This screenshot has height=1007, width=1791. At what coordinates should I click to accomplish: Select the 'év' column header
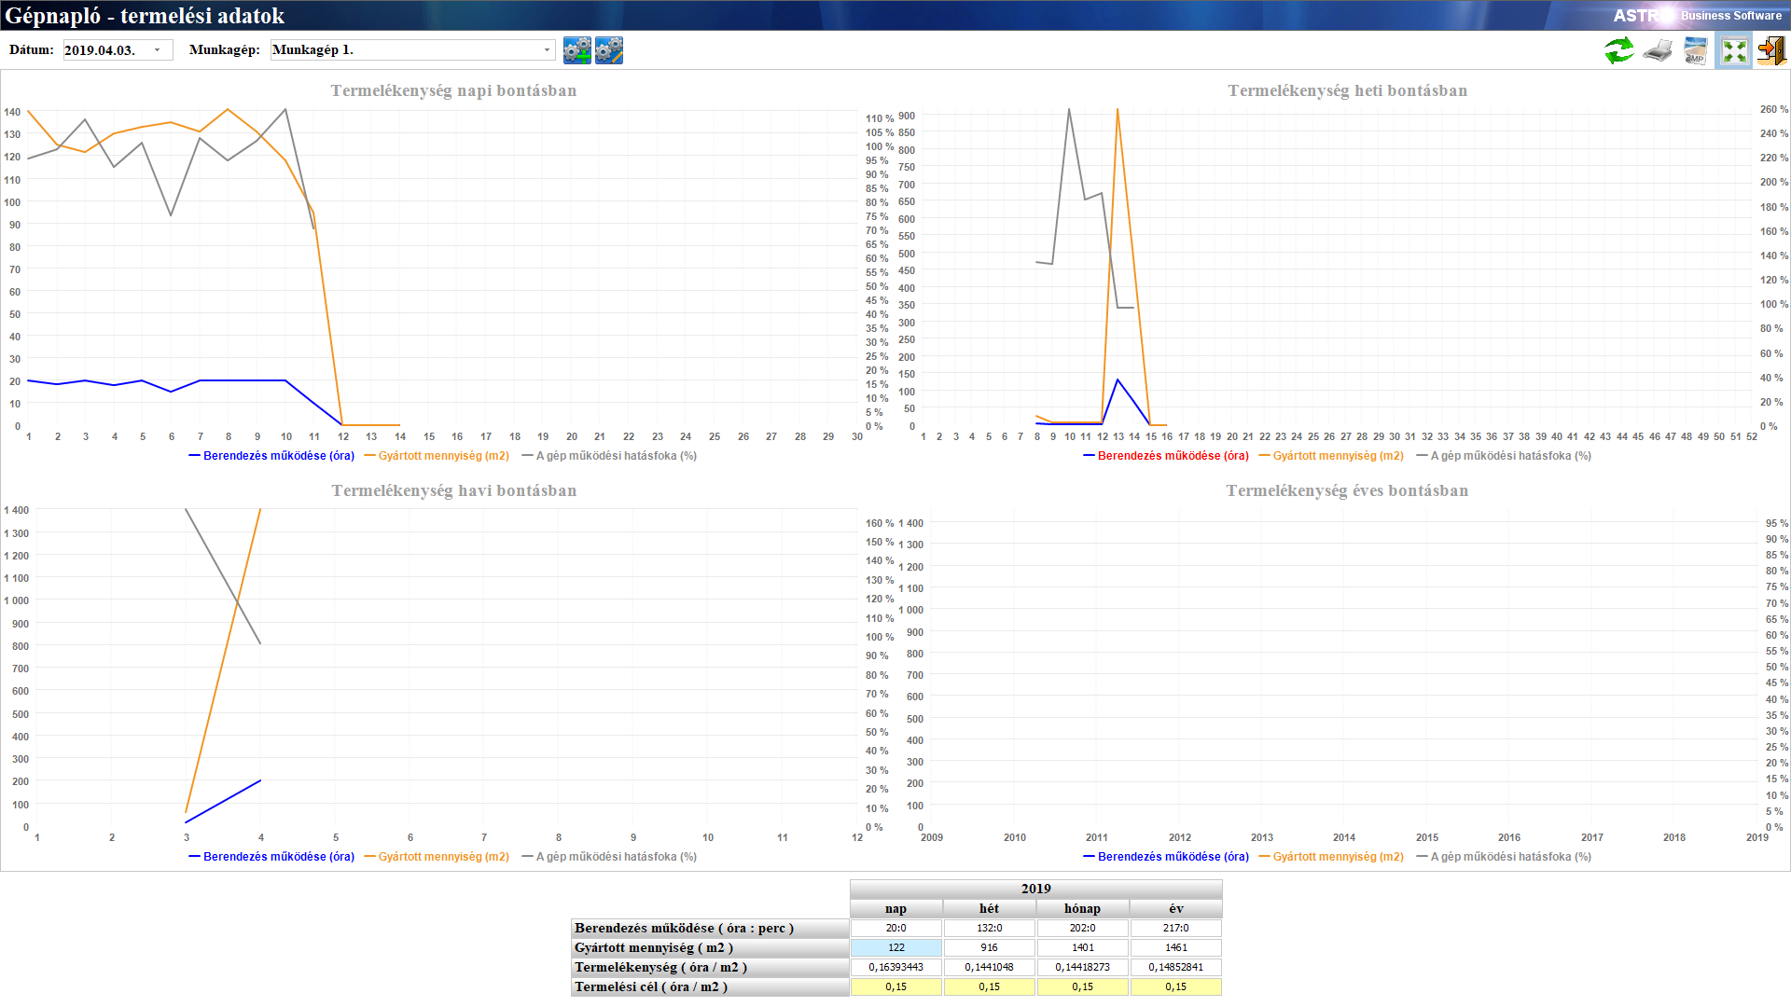[1176, 908]
